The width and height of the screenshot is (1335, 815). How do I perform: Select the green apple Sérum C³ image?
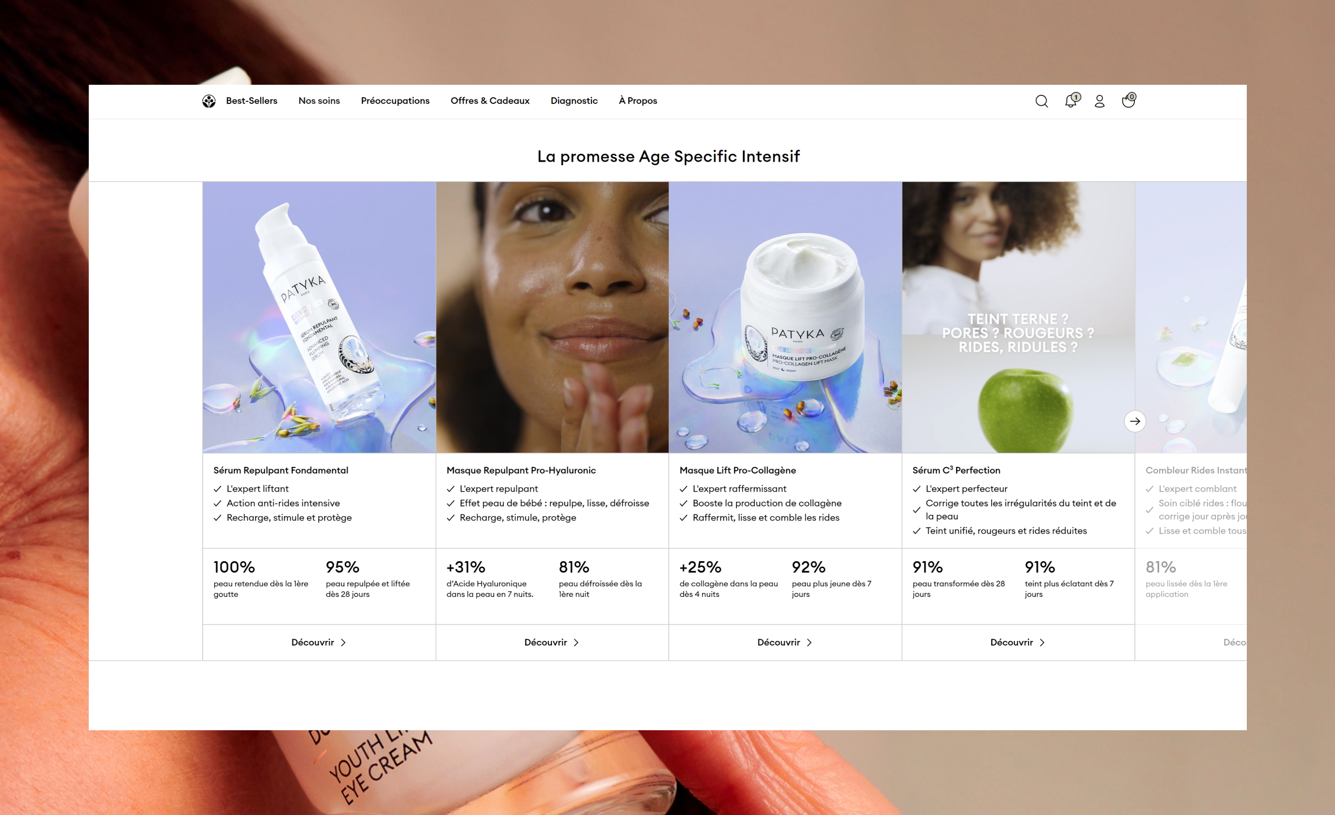coord(1018,317)
